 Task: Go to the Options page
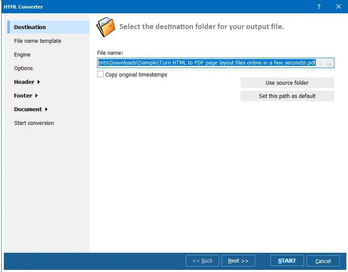[23, 68]
